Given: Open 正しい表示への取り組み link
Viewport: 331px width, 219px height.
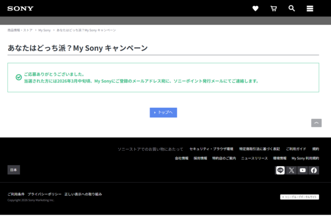Looking at the screenshot, I should click(x=83, y=194).
